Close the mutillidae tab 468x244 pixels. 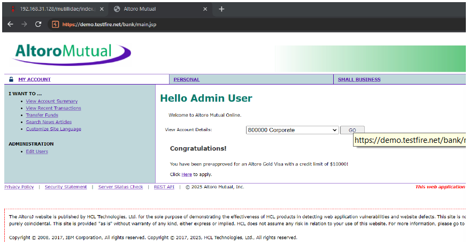pos(102,9)
